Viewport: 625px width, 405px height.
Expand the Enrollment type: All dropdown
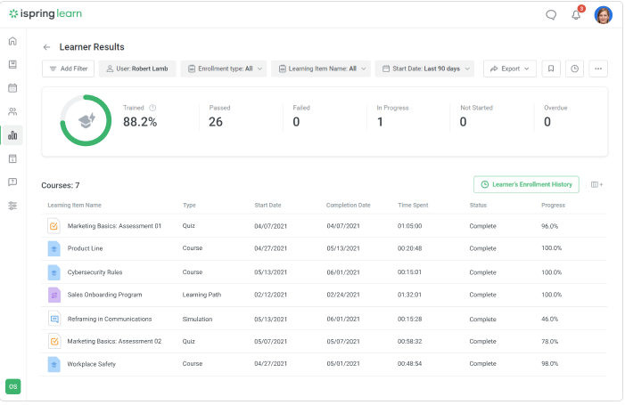tap(224, 69)
